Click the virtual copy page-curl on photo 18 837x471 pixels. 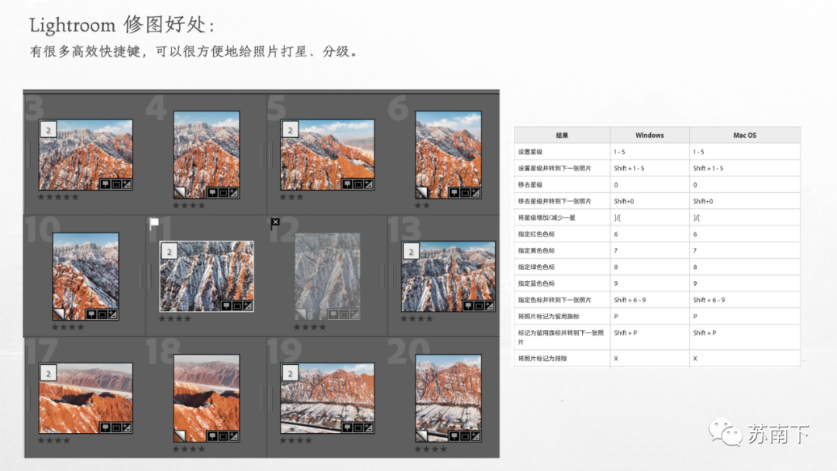180,435
